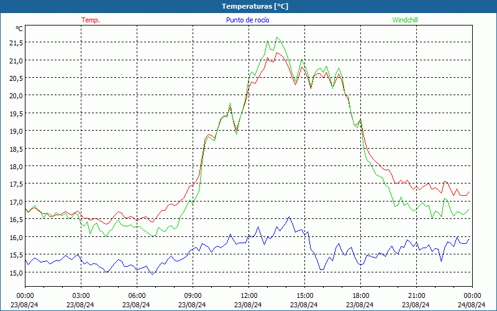Click the 20,5 y-axis value
The width and height of the screenshot is (497, 311).
tap(16, 78)
